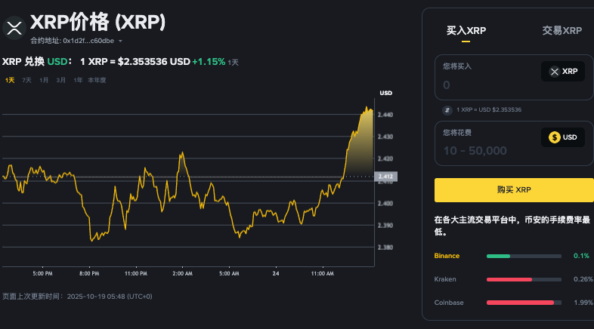Focus the 您将买入 amount input field
The height and width of the screenshot is (329, 594).
click(x=487, y=85)
